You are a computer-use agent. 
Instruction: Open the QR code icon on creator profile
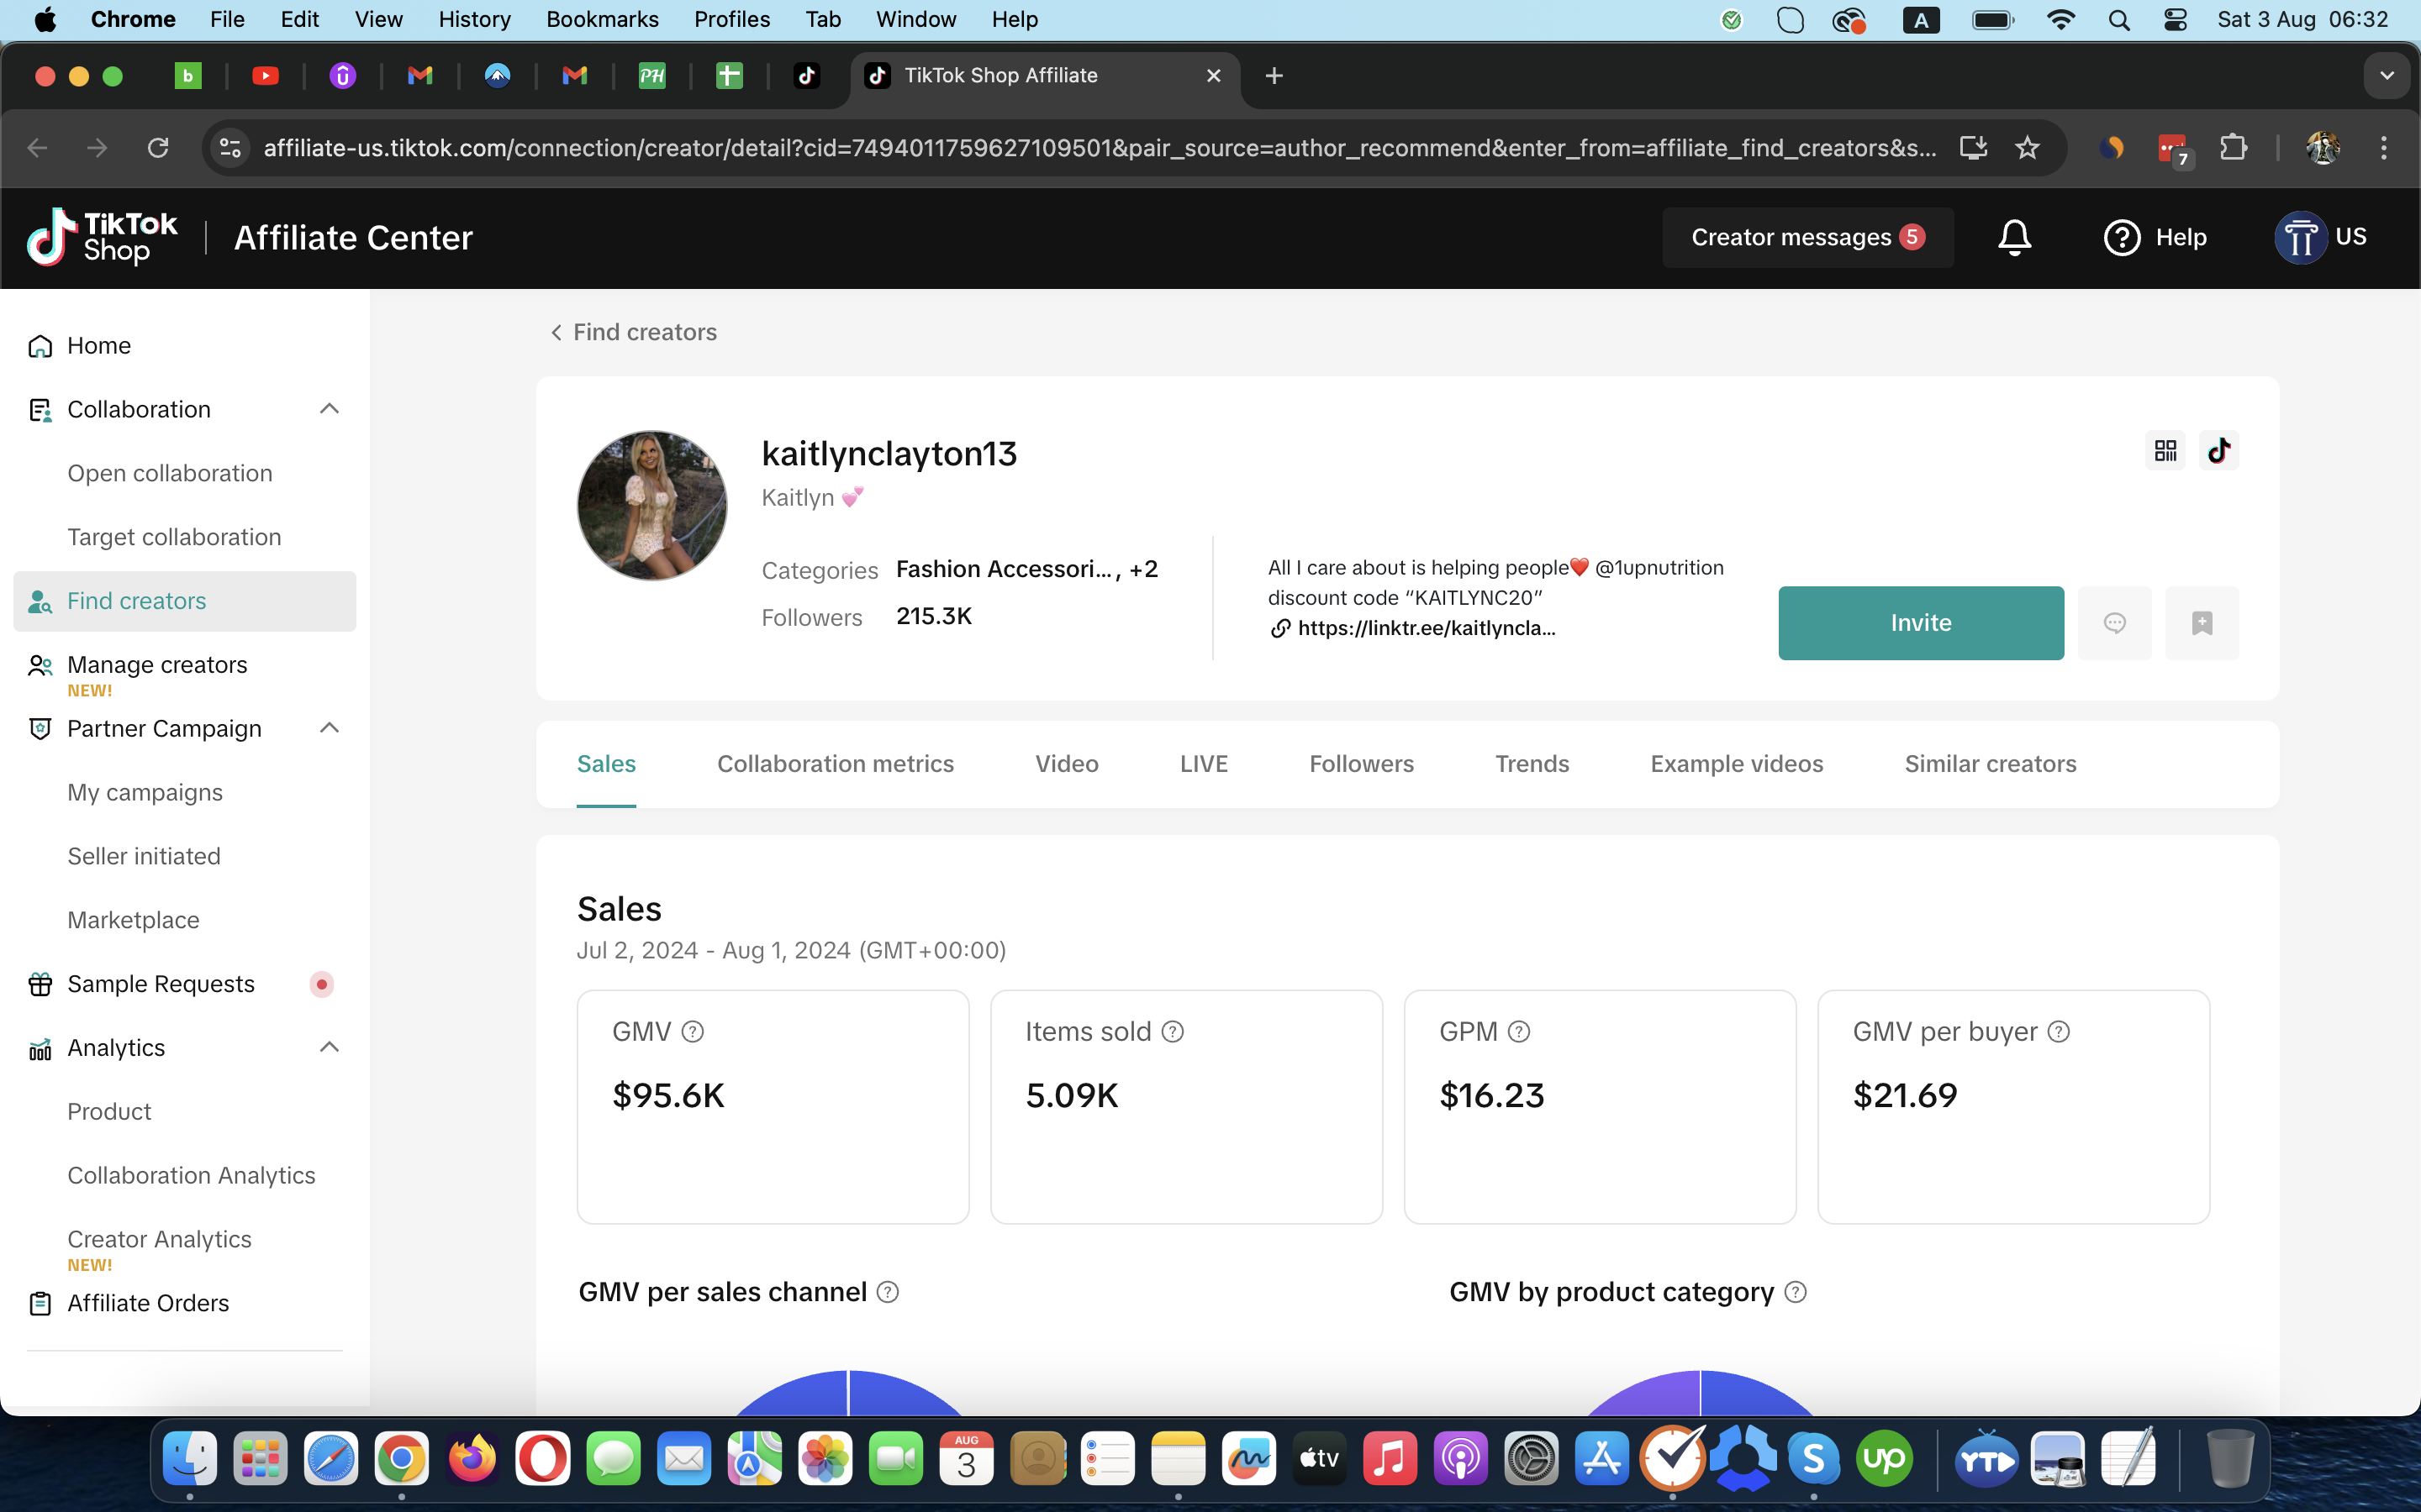pos(2165,451)
